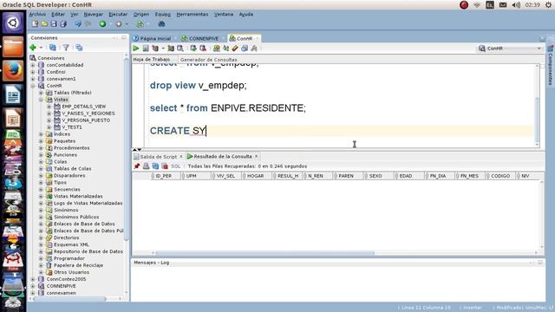This screenshot has width=555, height=312.
Task: Select the Papelera de Reciclaje item
Action: [x=78, y=265]
